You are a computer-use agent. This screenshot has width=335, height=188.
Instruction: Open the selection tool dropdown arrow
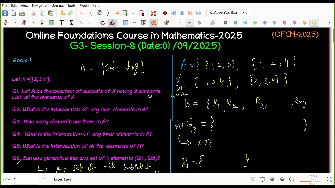pos(135,23)
